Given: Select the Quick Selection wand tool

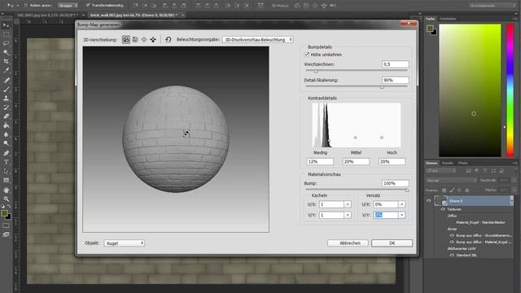Looking at the screenshot, I should pyautogui.click(x=6, y=52).
